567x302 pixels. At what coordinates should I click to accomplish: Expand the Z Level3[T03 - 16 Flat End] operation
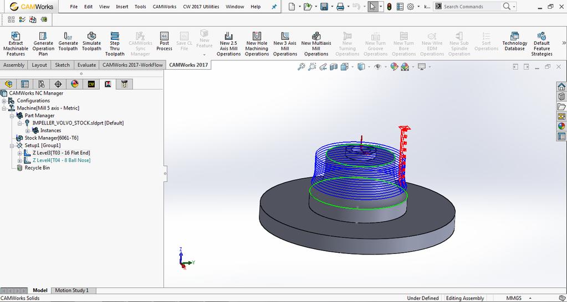pyautogui.click(x=19, y=153)
